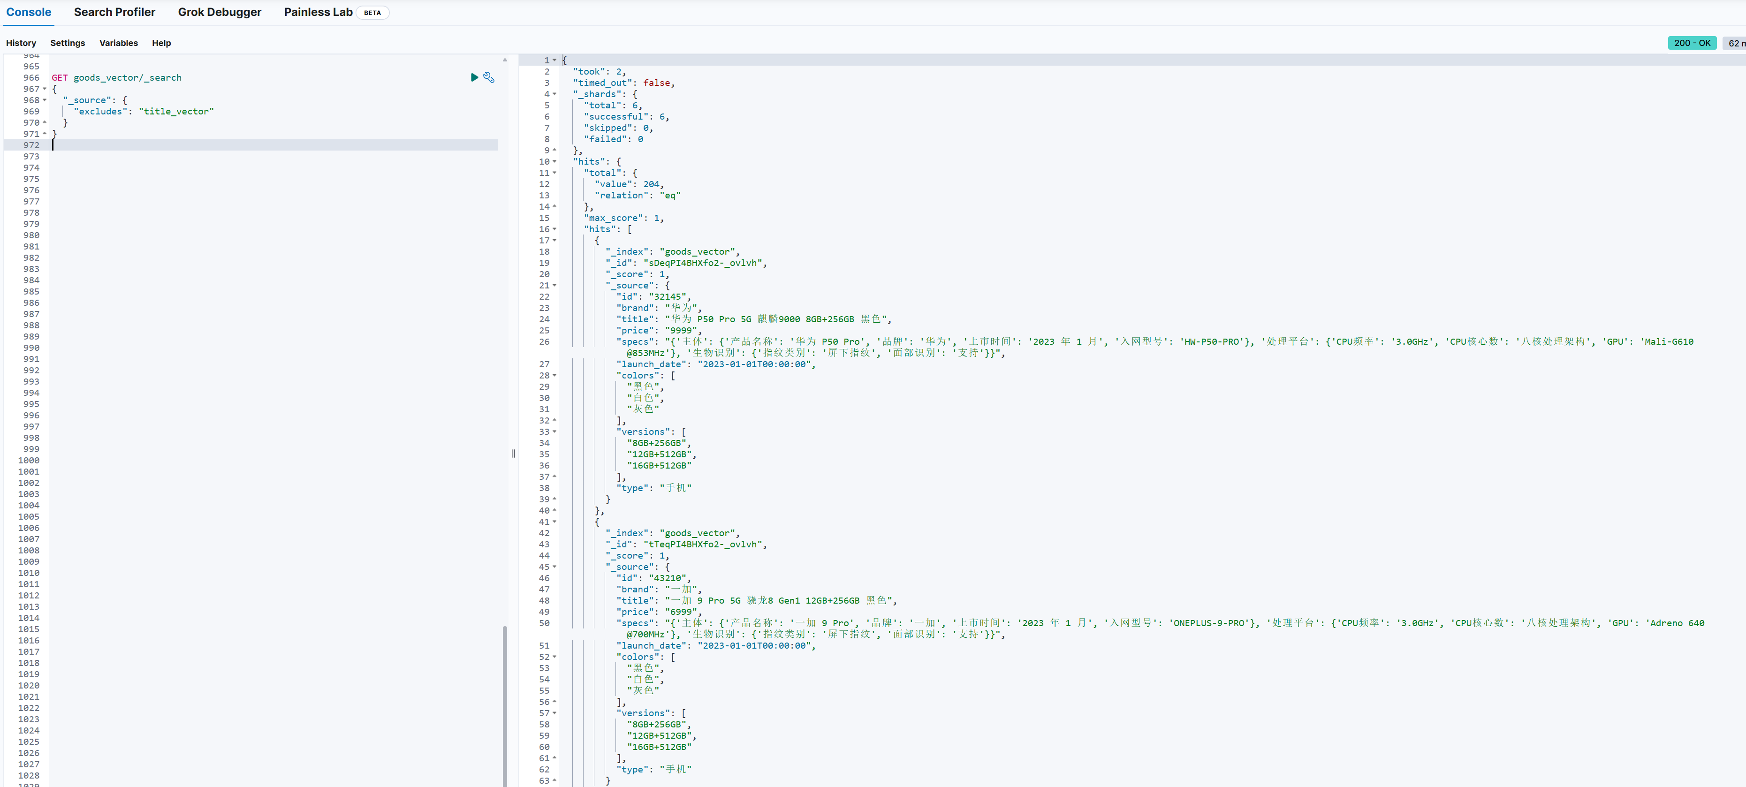Open the Variables dialog

click(x=119, y=43)
